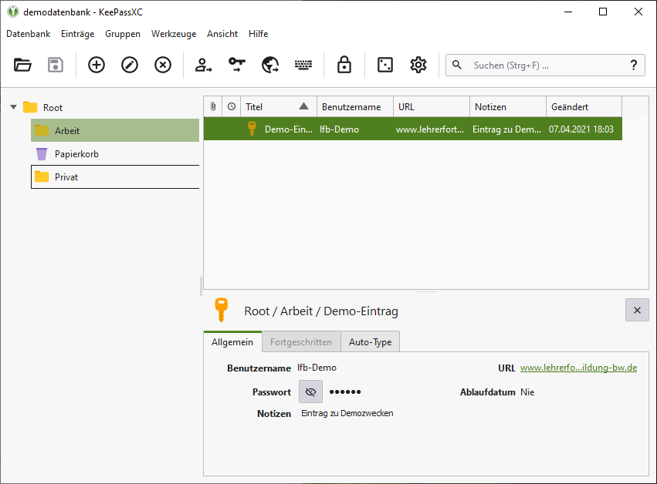Image resolution: width=657 pixels, height=484 pixels.
Task: Switch to the Auto-Type tab
Action: pyautogui.click(x=370, y=342)
